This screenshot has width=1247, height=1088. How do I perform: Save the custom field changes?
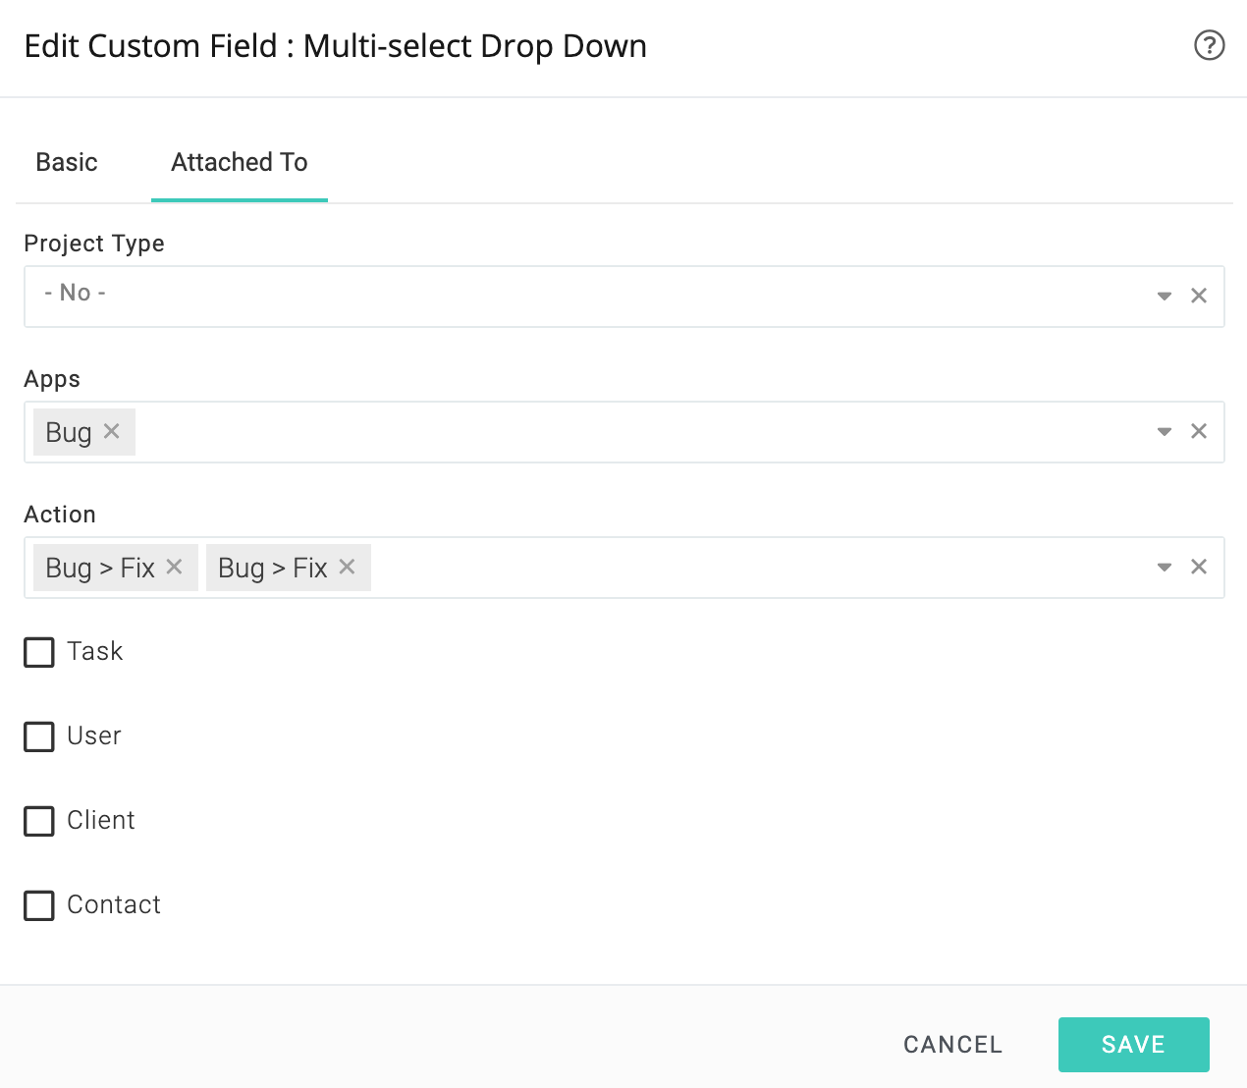pos(1134,1045)
